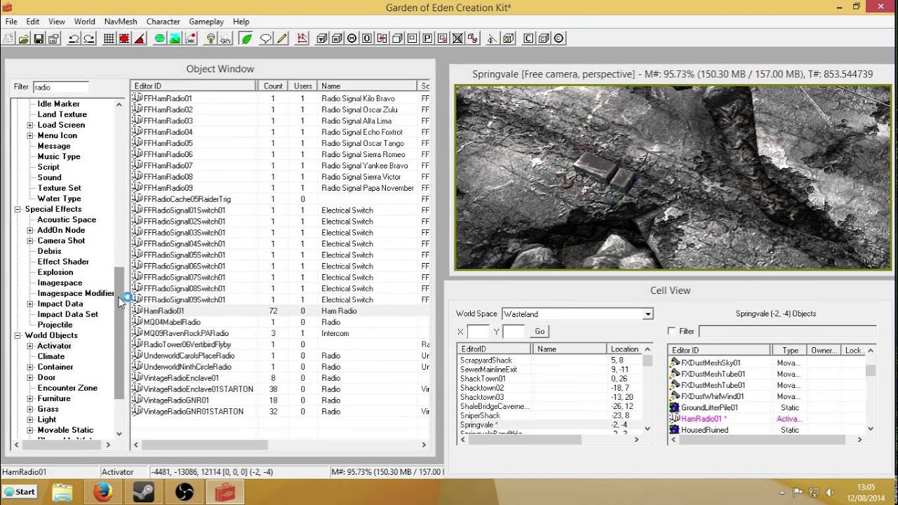Viewport: 898px width, 505px height.
Task: Select the Acoustic Space tree item
Action: pyautogui.click(x=67, y=220)
